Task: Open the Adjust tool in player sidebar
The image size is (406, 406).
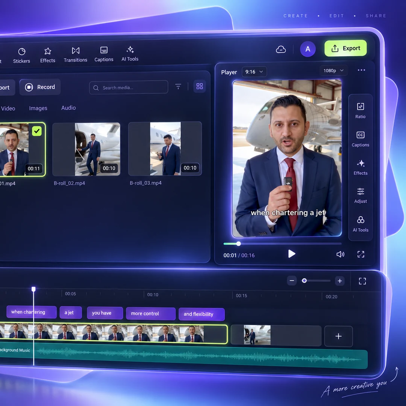Action: (361, 195)
